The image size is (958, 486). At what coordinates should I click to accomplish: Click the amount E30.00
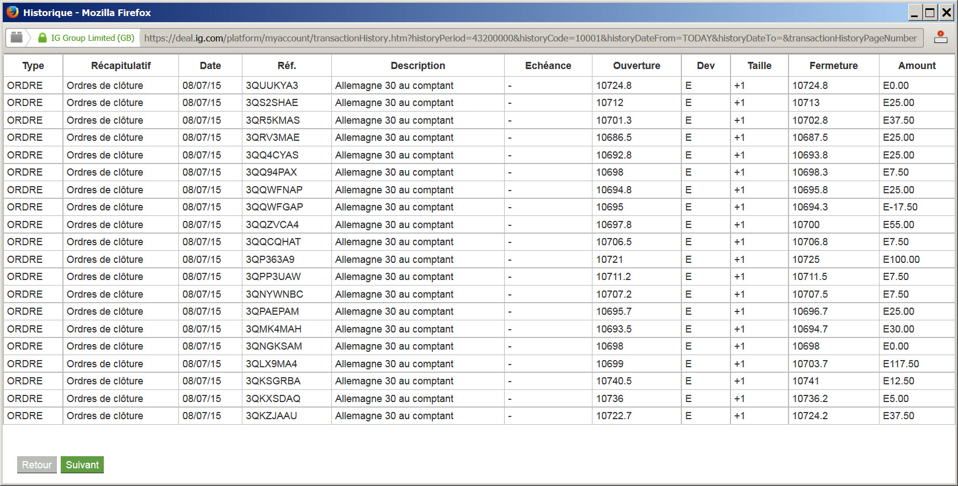[898, 329]
